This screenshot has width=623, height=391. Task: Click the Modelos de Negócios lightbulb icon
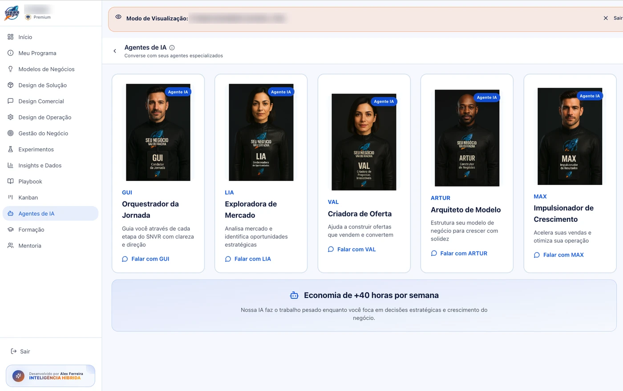pyautogui.click(x=11, y=69)
